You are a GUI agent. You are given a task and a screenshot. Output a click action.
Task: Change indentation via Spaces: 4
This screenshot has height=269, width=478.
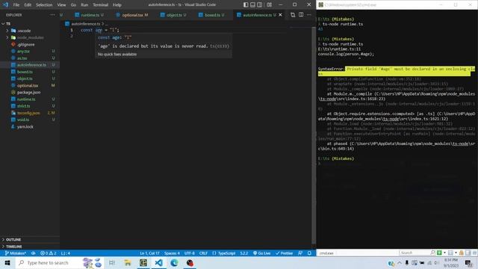(x=172, y=253)
